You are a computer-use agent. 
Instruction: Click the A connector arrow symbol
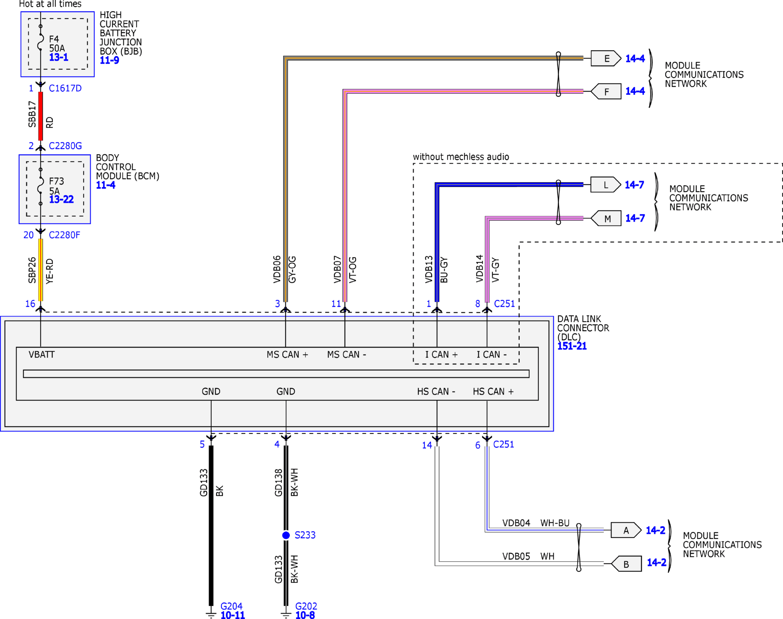pyautogui.click(x=625, y=530)
